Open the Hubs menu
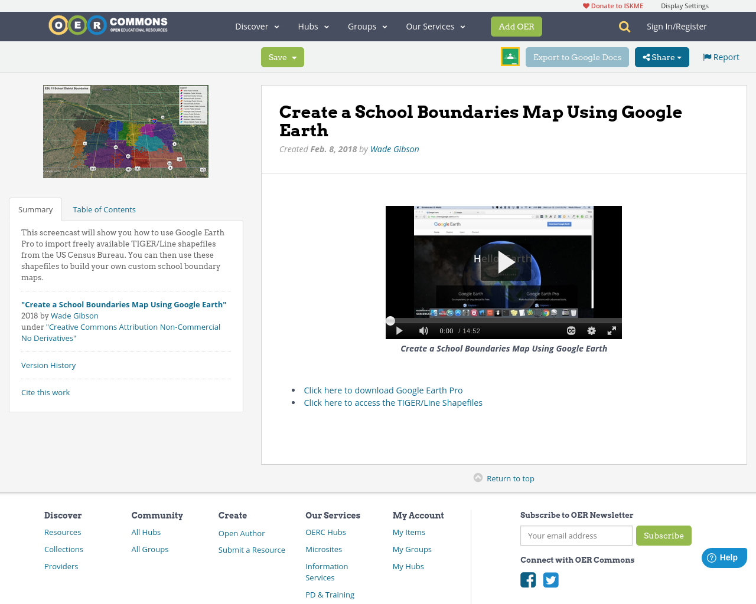The width and height of the screenshot is (756, 604). 313,26
